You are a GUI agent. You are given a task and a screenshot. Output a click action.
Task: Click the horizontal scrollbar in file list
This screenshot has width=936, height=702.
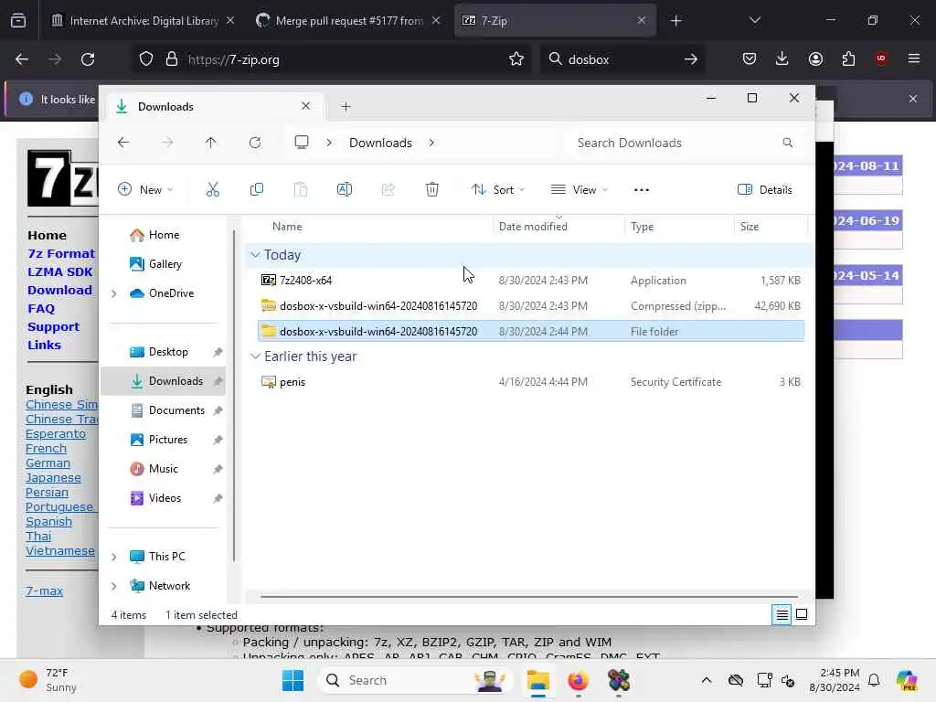point(529,596)
